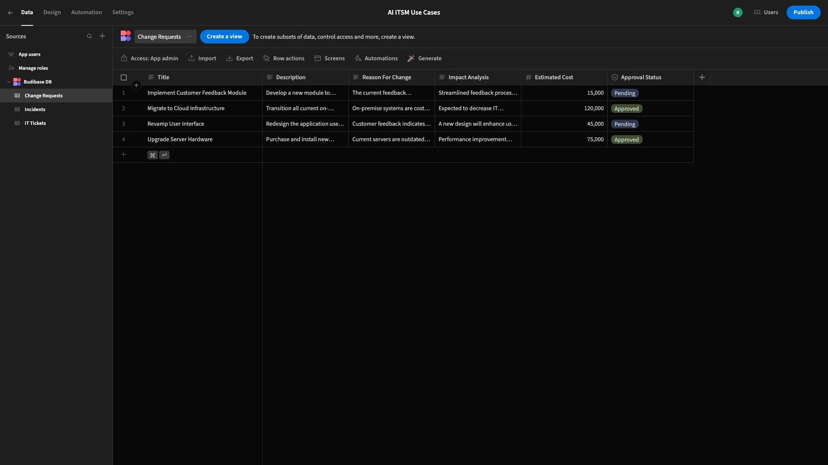Add a new source with plus icon

(x=102, y=36)
